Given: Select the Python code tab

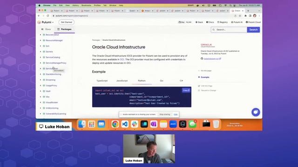Looking at the screenshot, I should tap(142, 81).
